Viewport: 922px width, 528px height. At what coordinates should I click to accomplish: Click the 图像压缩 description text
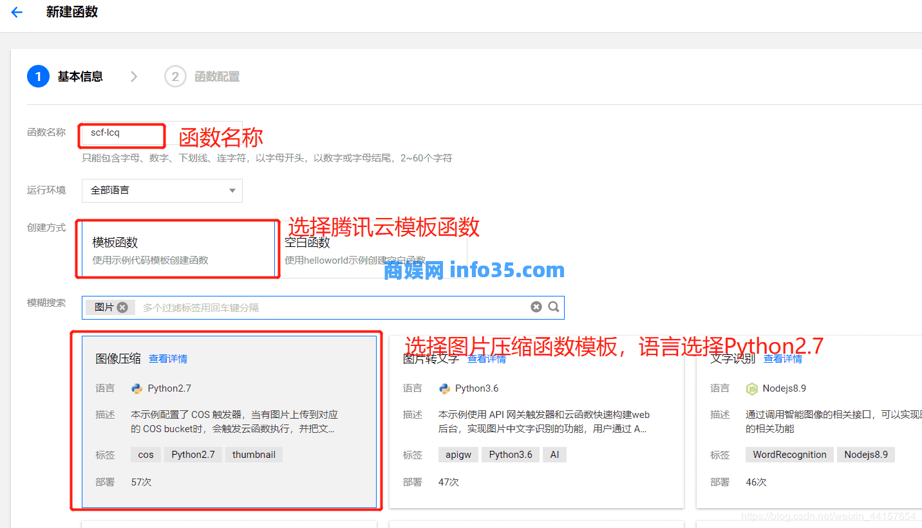[234, 422]
